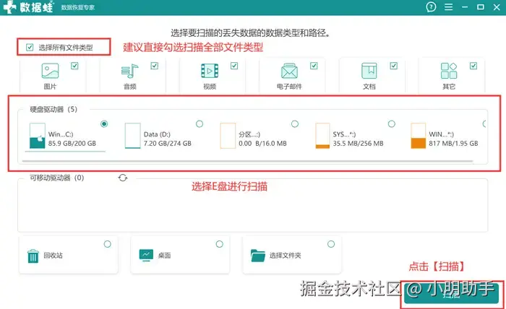Uncheck the 图片 checkbox
The width and height of the screenshot is (506, 309).
pos(74,66)
